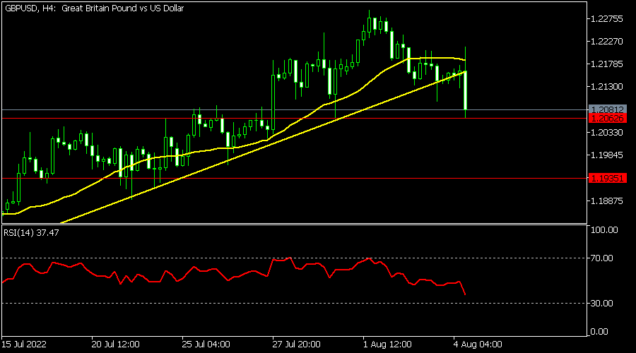Click the 15 Jul 2022 date label
Viewport: 636px width, 353px height.
pos(24,345)
